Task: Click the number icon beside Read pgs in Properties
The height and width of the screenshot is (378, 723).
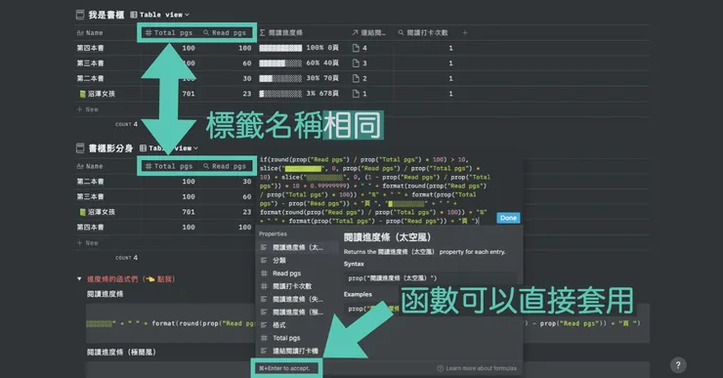Action: coord(264,273)
